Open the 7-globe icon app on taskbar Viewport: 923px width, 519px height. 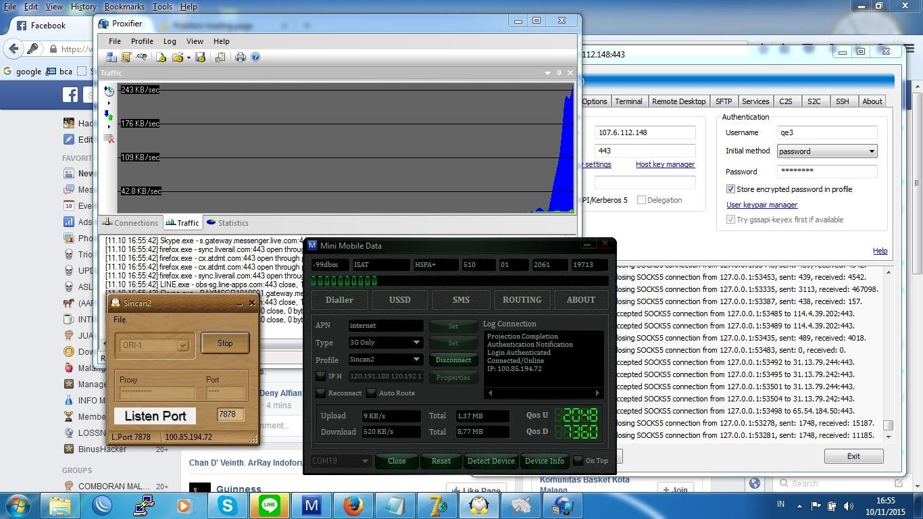[437, 505]
